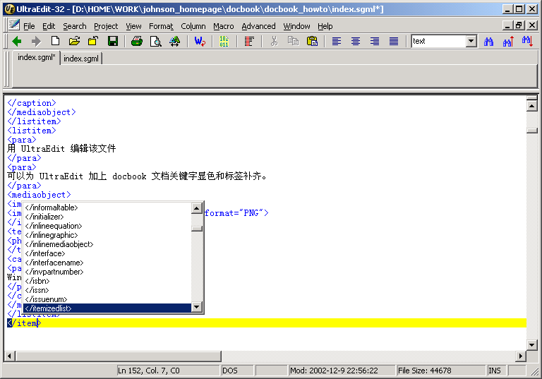Switch to the second index.sgml tab

tap(81, 59)
